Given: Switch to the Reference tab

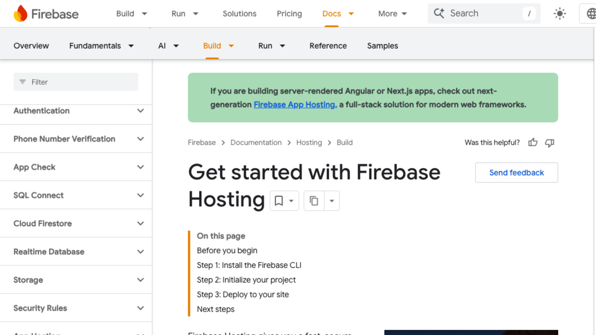Looking at the screenshot, I should pyautogui.click(x=328, y=46).
